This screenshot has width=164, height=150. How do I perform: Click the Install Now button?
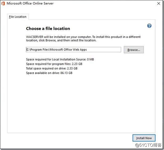(x=144, y=138)
